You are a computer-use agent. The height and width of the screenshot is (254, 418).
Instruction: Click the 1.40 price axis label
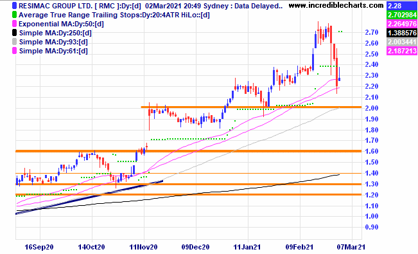click(372, 173)
